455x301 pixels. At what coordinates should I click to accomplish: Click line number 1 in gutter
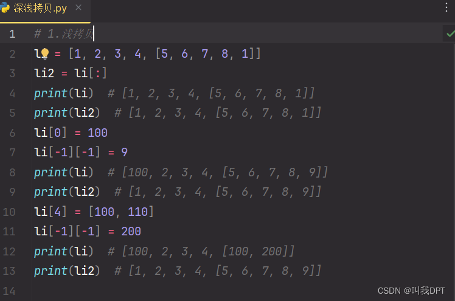click(x=12, y=34)
